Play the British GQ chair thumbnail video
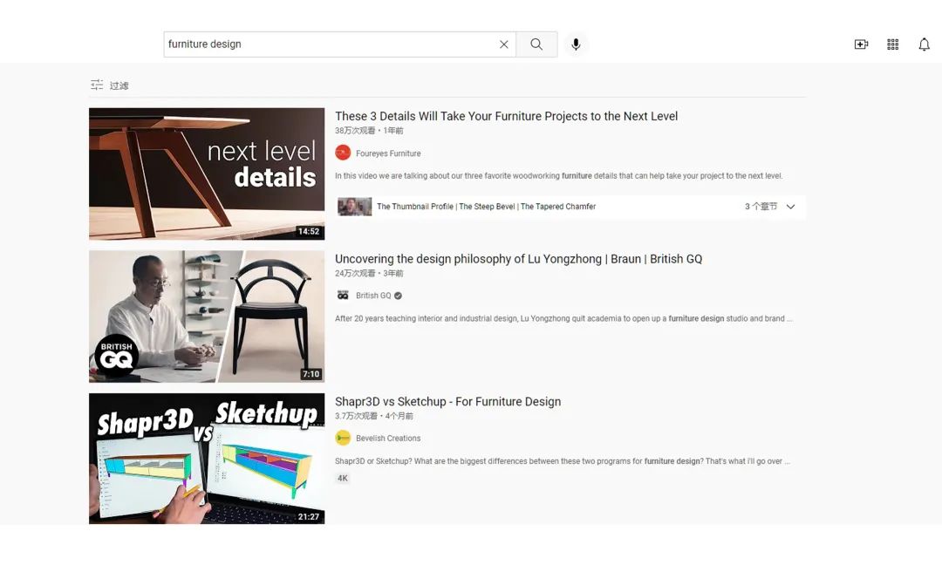The width and height of the screenshot is (942, 565). click(207, 317)
